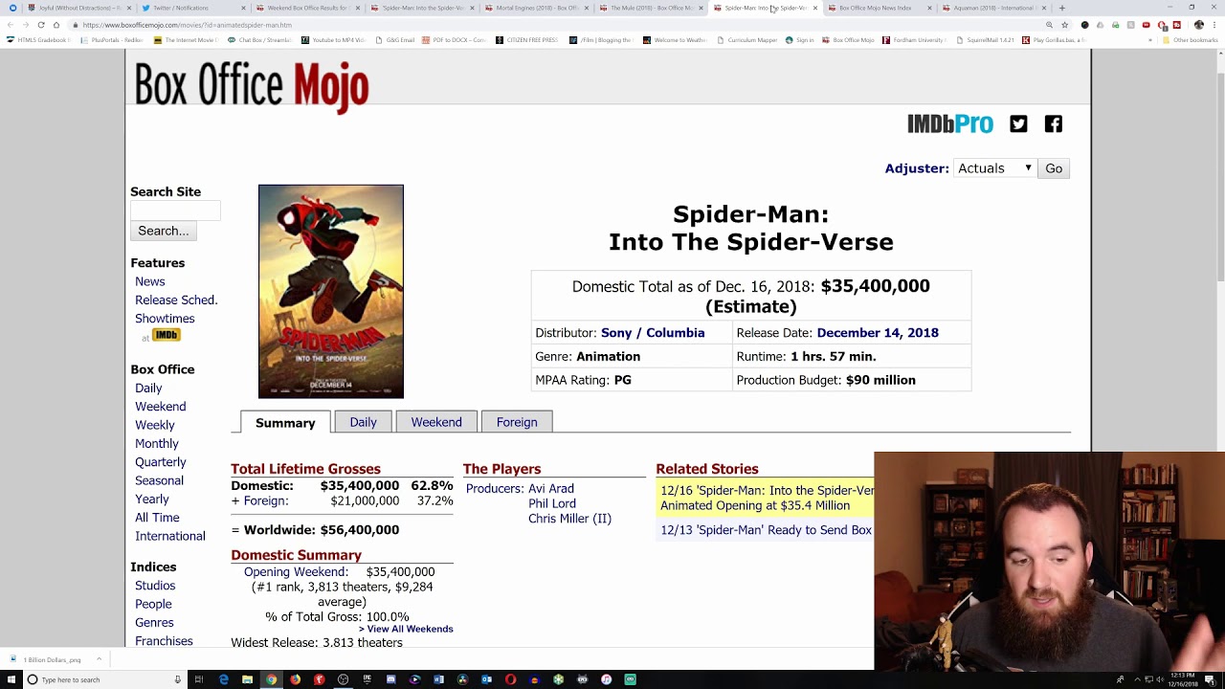
Task: Click the Box Office Mojo logo
Action: [x=252, y=86]
